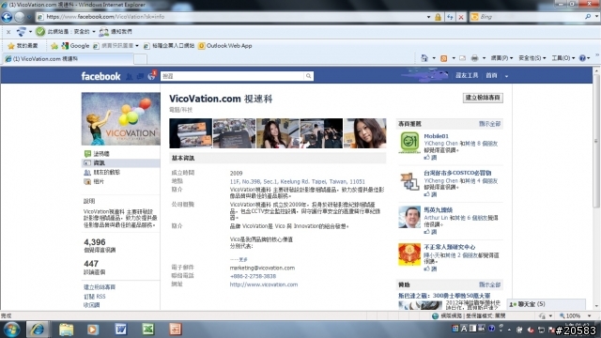Viewport: 601px width, 338px height.
Task: Open Outlook Web App favorites link
Action: [225, 46]
